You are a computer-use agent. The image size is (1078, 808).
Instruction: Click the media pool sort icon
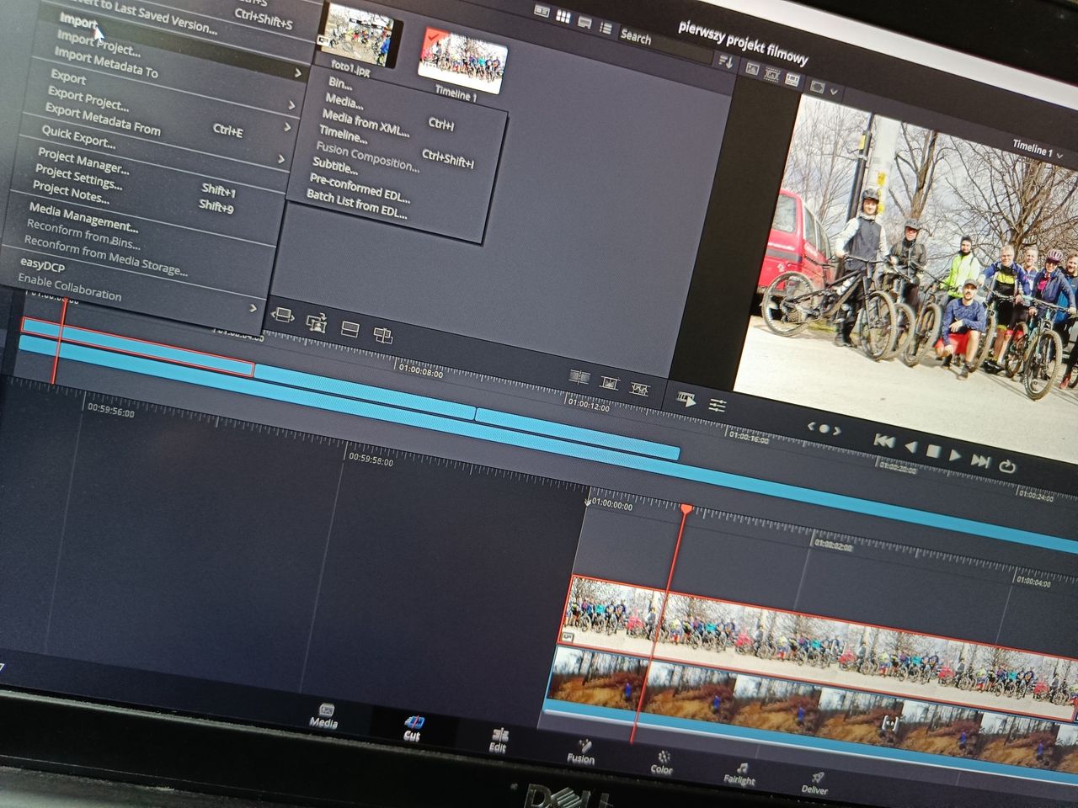[x=724, y=60]
